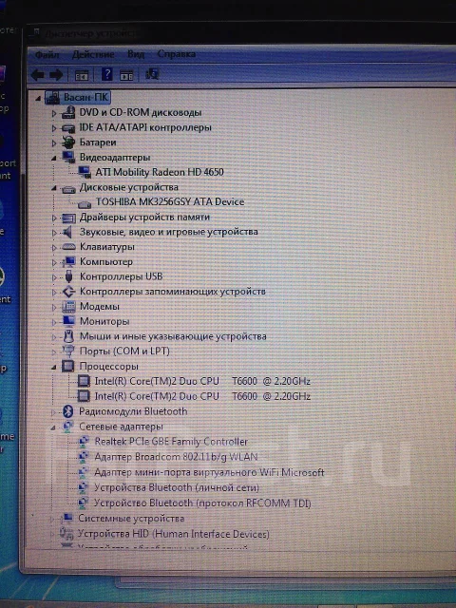Click the sound devices speaker icon
456x608 pixels.
[x=67, y=232]
